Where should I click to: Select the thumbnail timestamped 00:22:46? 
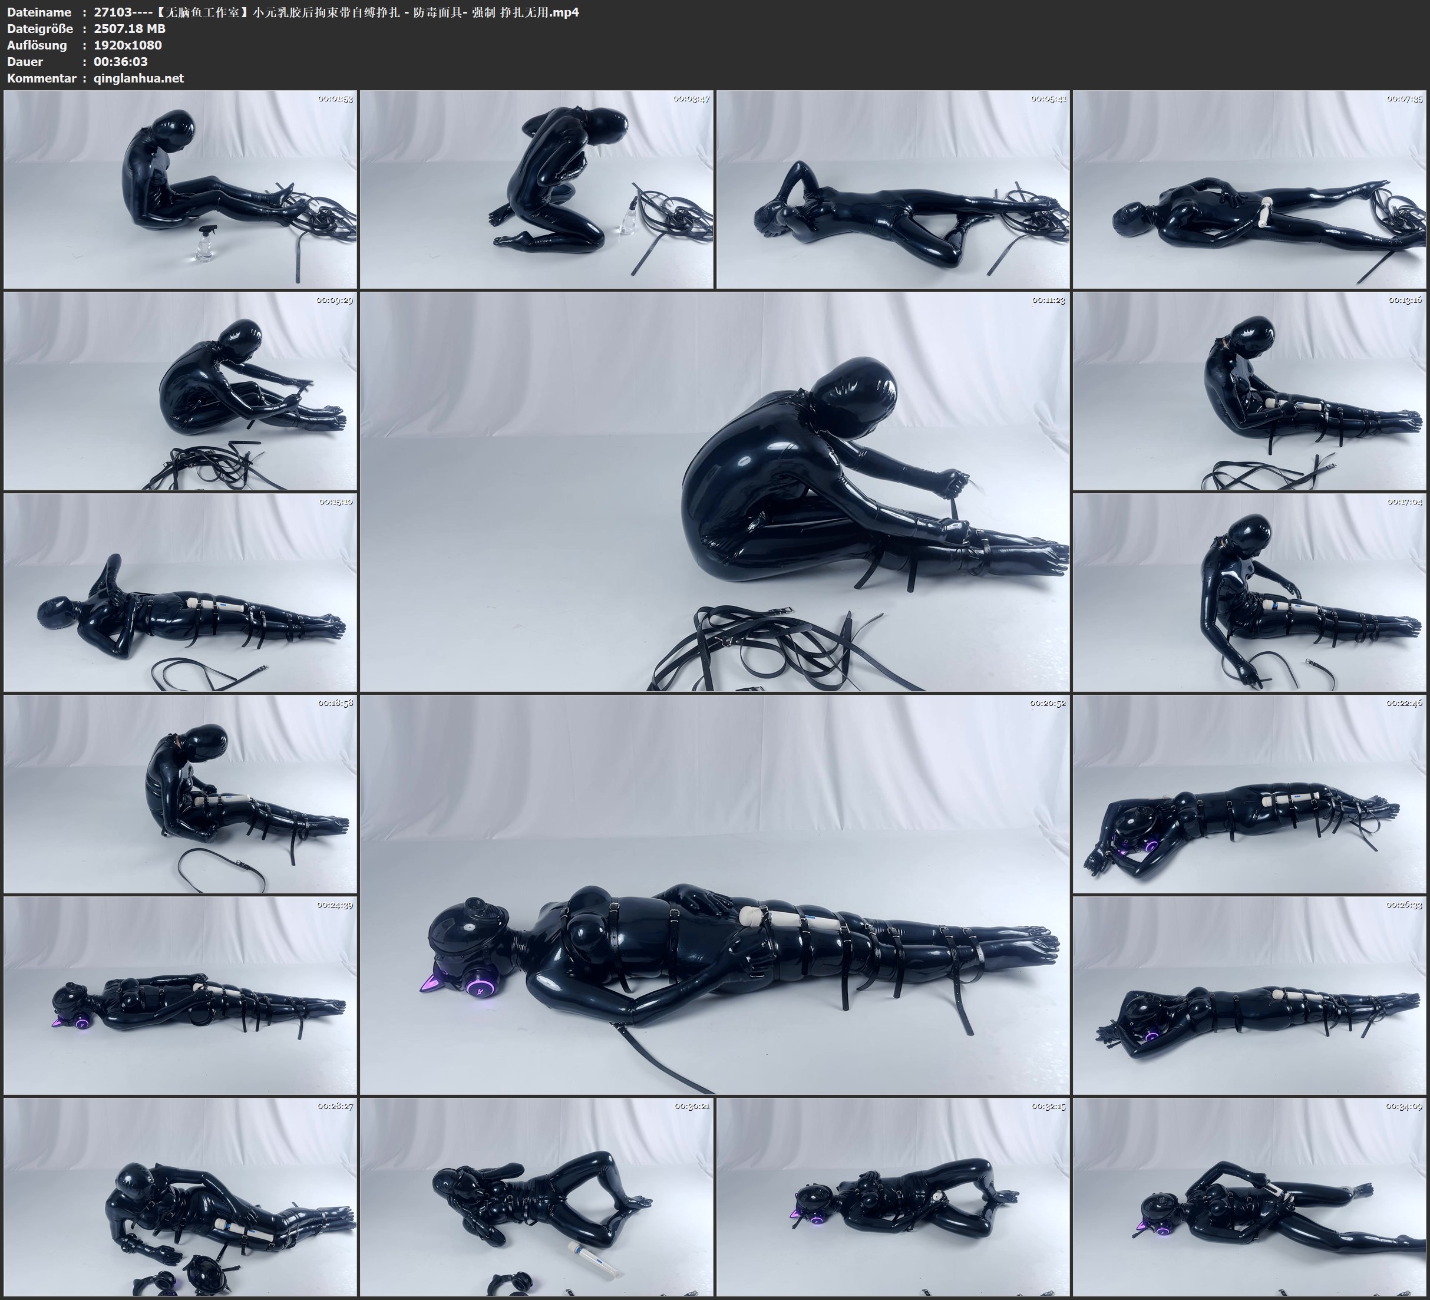point(1249,794)
